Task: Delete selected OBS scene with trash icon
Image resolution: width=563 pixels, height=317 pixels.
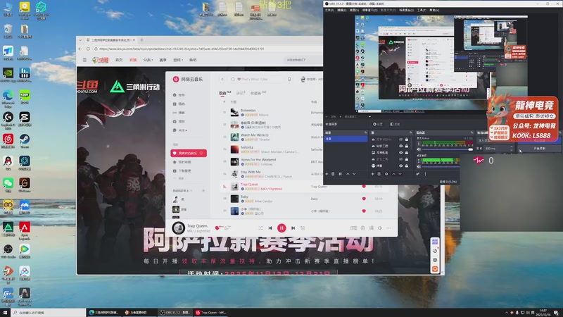Action: pyautogui.click(x=333, y=174)
